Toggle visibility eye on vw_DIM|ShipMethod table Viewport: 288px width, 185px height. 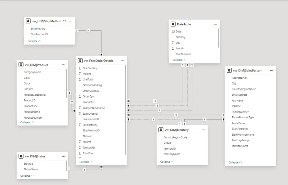tap(65, 21)
